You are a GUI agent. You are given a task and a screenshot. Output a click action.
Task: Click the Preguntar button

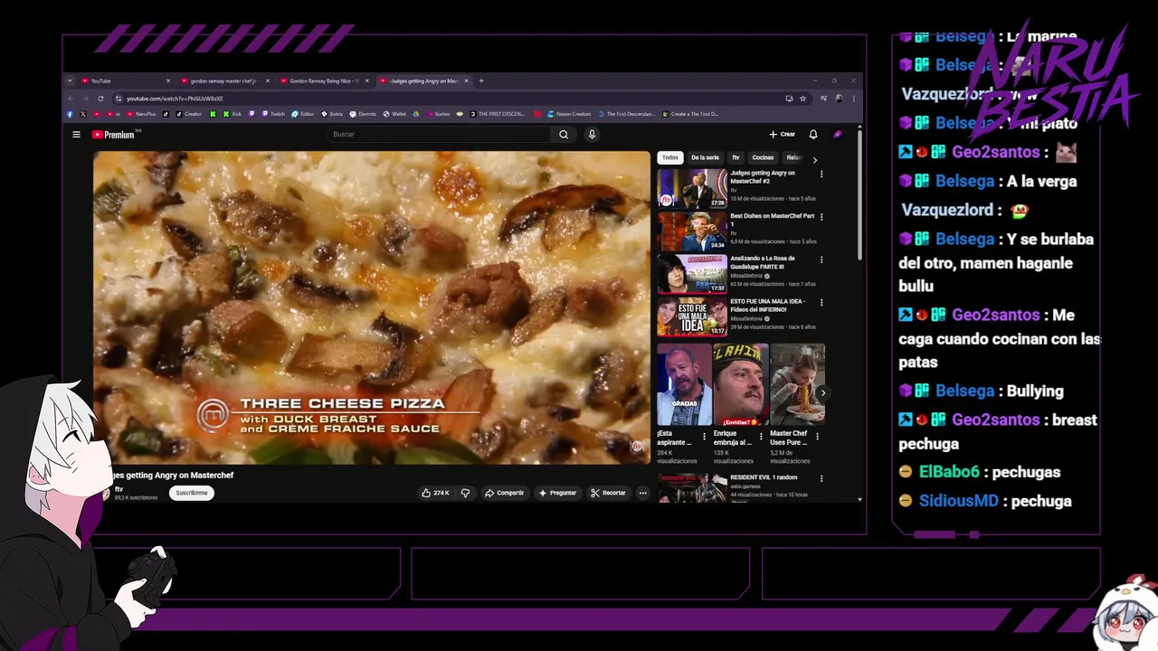(x=557, y=493)
